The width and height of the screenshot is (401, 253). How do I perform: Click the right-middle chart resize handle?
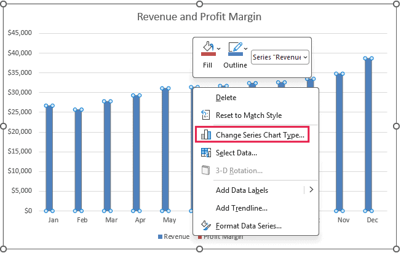click(x=396, y=126)
